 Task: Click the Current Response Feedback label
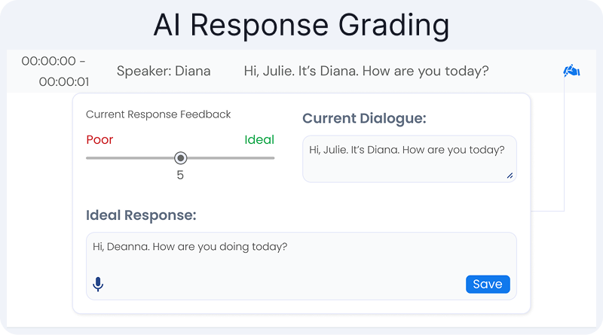158,114
